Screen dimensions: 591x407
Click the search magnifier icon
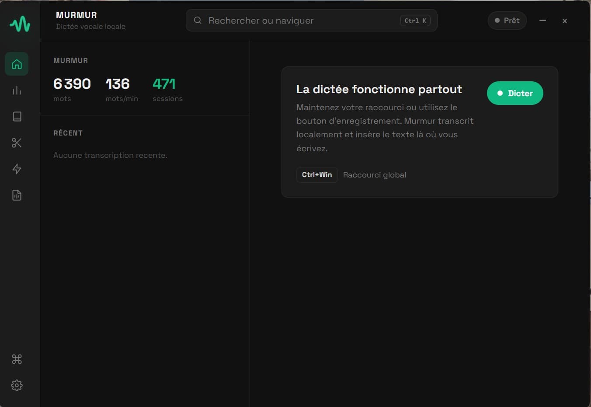(x=198, y=21)
